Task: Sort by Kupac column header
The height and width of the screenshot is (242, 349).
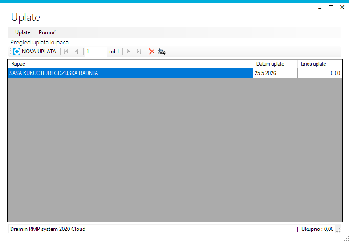Action: (130, 64)
